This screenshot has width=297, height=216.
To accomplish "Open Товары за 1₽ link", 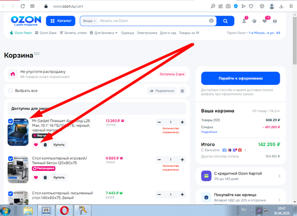I will click(x=189, y=33).
